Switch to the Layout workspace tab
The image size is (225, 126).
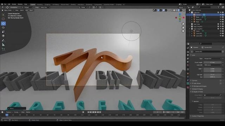tap(33, 5)
